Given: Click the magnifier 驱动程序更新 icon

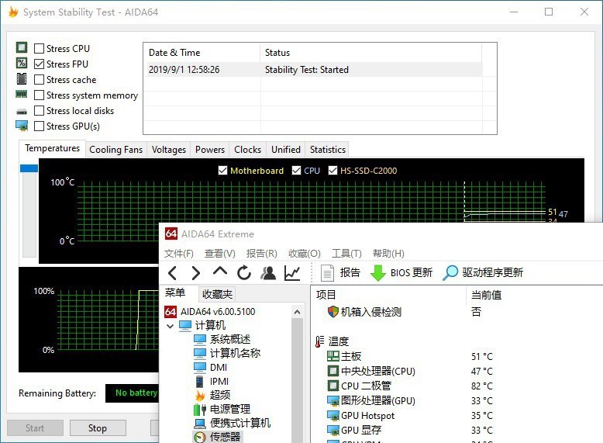Looking at the screenshot, I should click(x=450, y=273).
